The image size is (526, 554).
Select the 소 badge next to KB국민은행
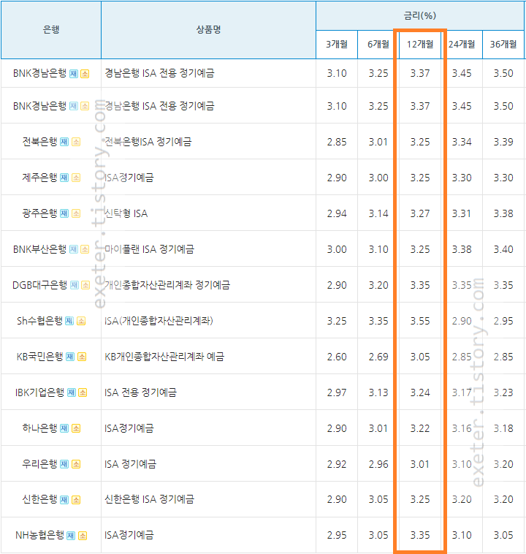click(82, 357)
